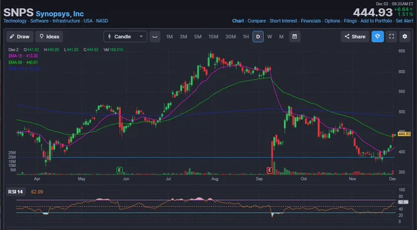Click the L 441.00 low value
Screen dimensions: 417x230
(x=71, y=50)
